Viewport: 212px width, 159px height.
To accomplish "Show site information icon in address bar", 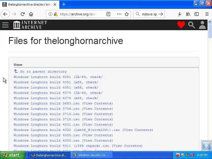I will pyautogui.click(x=50, y=14).
